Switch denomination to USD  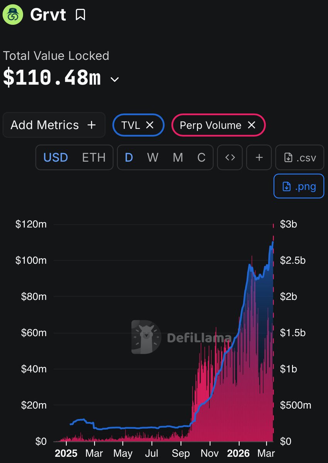[56, 157]
